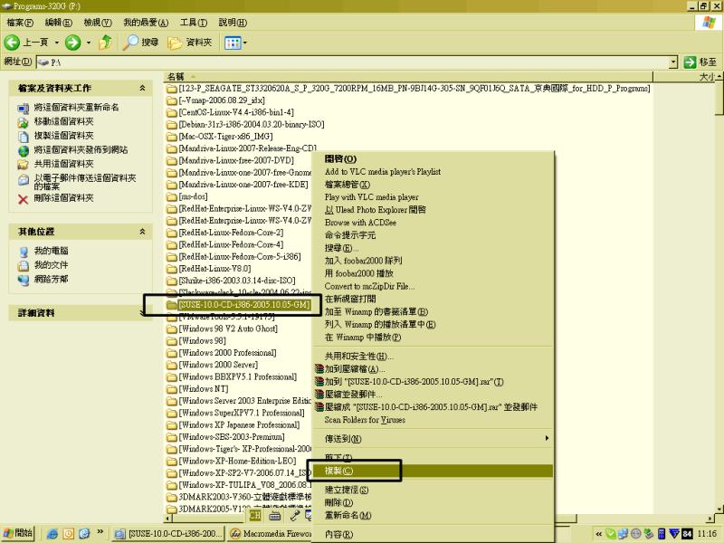Click the blue triangle tray icon
724x543 pixels.
(x=674, y=534)
